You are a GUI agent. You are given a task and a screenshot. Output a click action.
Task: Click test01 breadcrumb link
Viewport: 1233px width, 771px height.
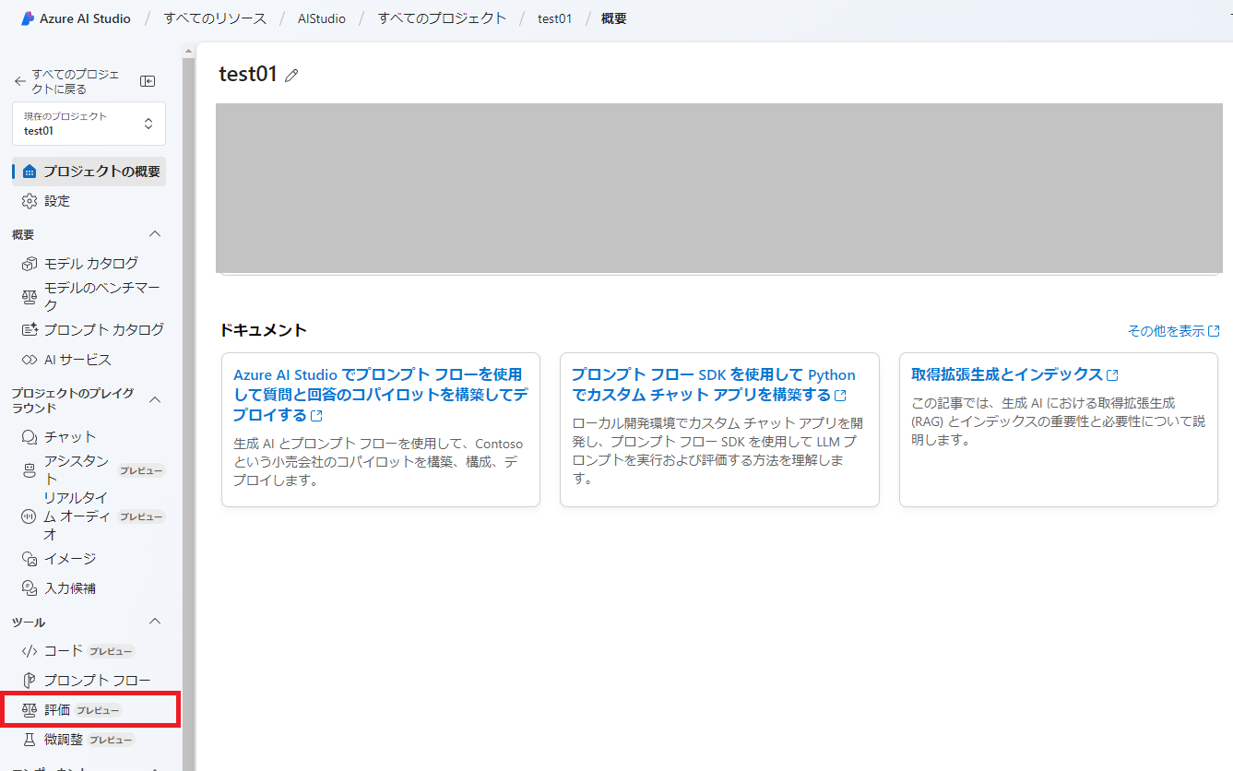[x=554, y=18]
